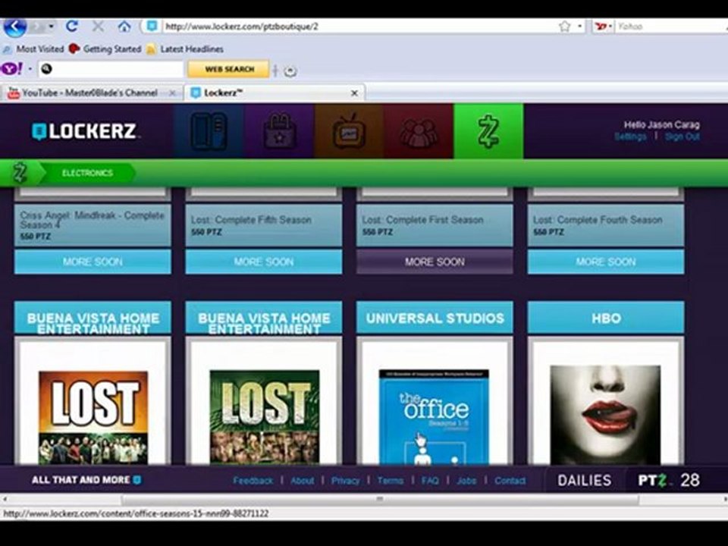Click green Lost DVD cover thumbnail
This screenshot has width=728, height=546.
coord(264,417)
